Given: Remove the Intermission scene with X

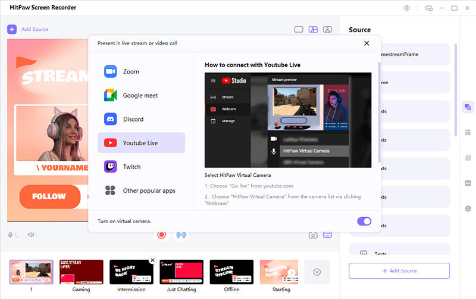Looking at the screenshot, I should [x=152, y=260].
